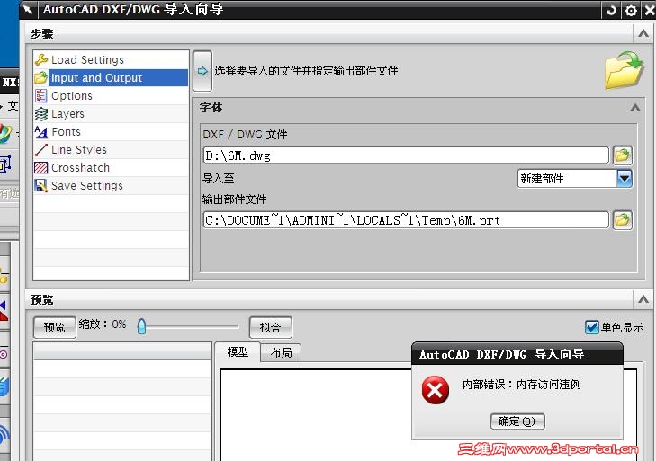Viewport: 656px width, 461px height.
Task: Click the 导入至 label
Action: pyautogui.click(x=218, y=179)
